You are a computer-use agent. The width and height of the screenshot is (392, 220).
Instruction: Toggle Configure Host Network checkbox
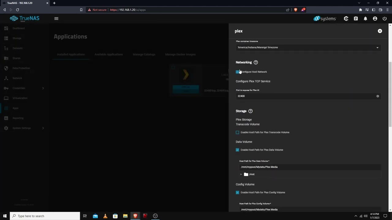(237, 72)
